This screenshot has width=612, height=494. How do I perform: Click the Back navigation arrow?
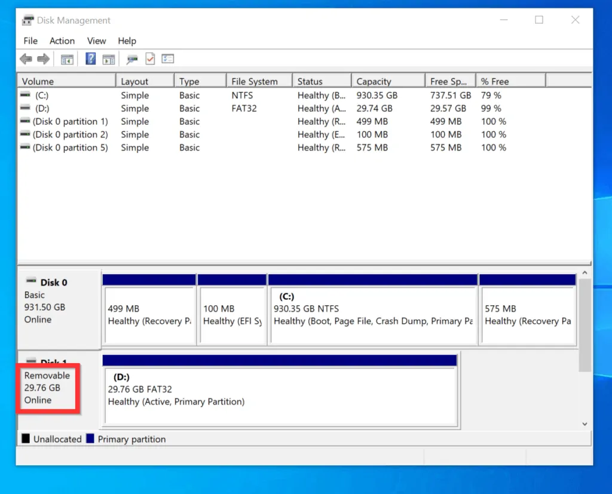(25, 59)
